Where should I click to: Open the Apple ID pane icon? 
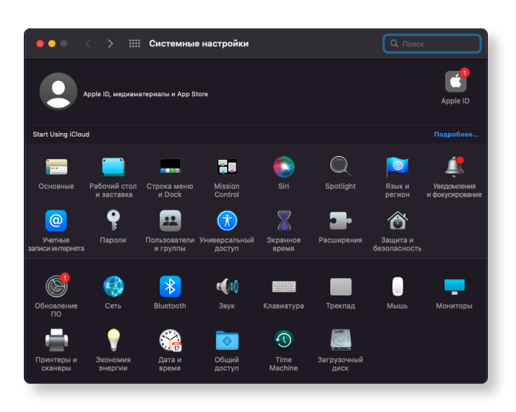pyautogui.click(x=456, y=82)
